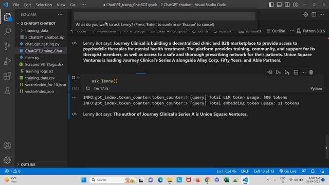The image size is (329, 185).
Task: Toggle the bottom panel layout icon
Action: [279, 5]
